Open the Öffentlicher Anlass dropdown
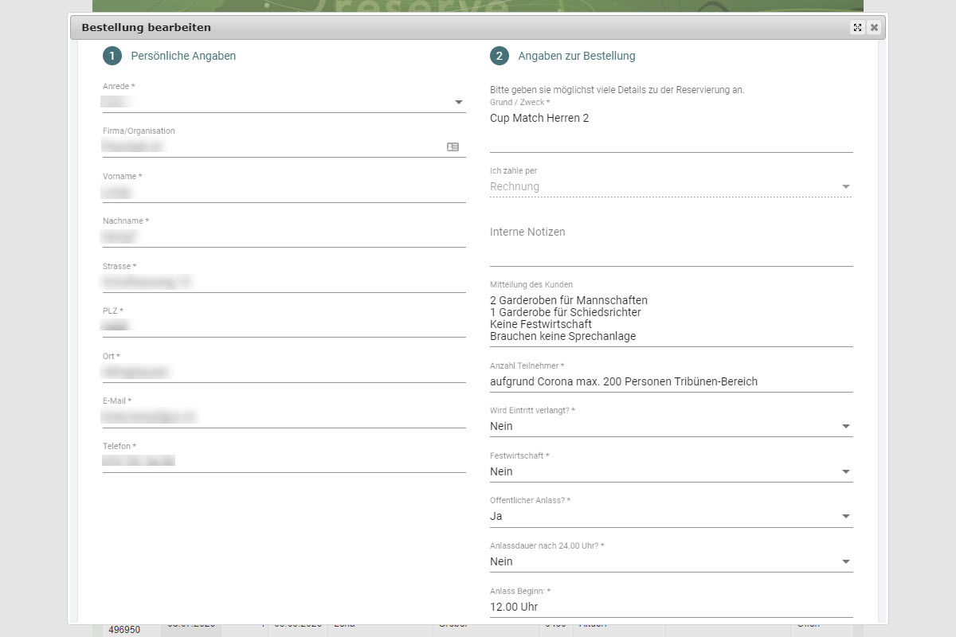The height and width of the screenshot is (637, 956). [x=845, y=517]
